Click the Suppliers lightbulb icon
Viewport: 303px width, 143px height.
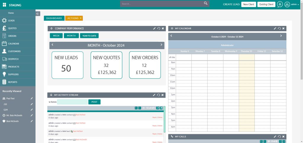[x=4, y=74]
